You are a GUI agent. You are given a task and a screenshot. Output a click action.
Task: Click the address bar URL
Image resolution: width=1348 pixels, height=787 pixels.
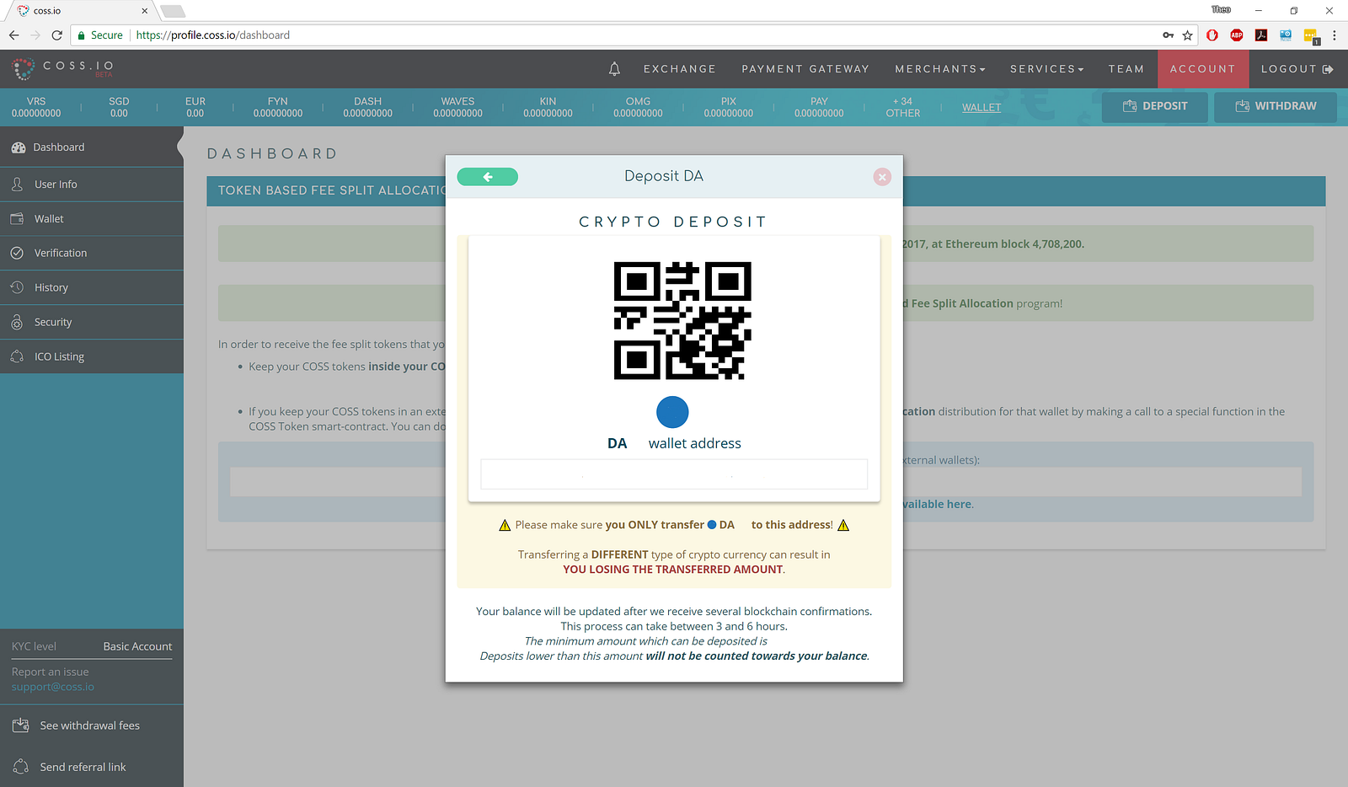(213, 35)
